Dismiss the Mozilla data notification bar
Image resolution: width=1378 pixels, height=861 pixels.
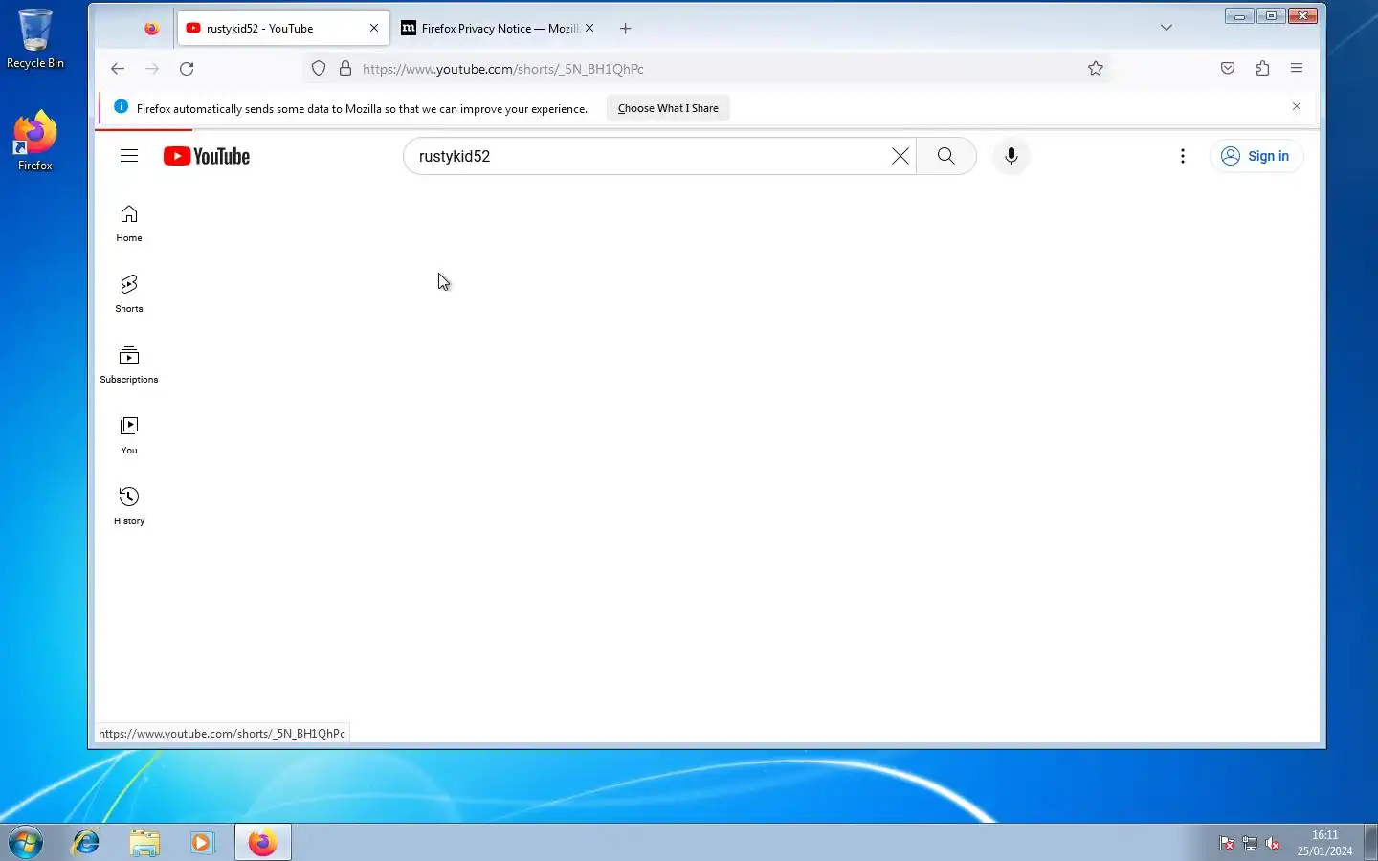click(1297, 106)
